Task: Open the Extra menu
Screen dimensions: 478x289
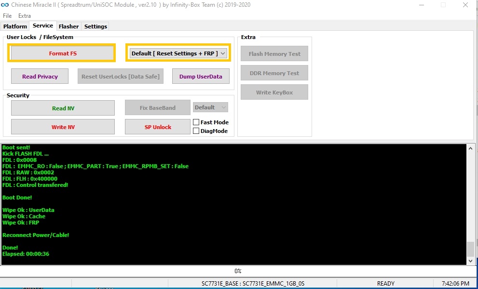Action: [x=25, y=16]
